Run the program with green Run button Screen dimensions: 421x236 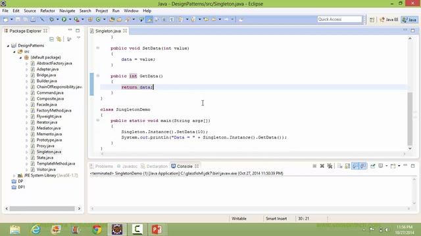[x=64, y=20]
